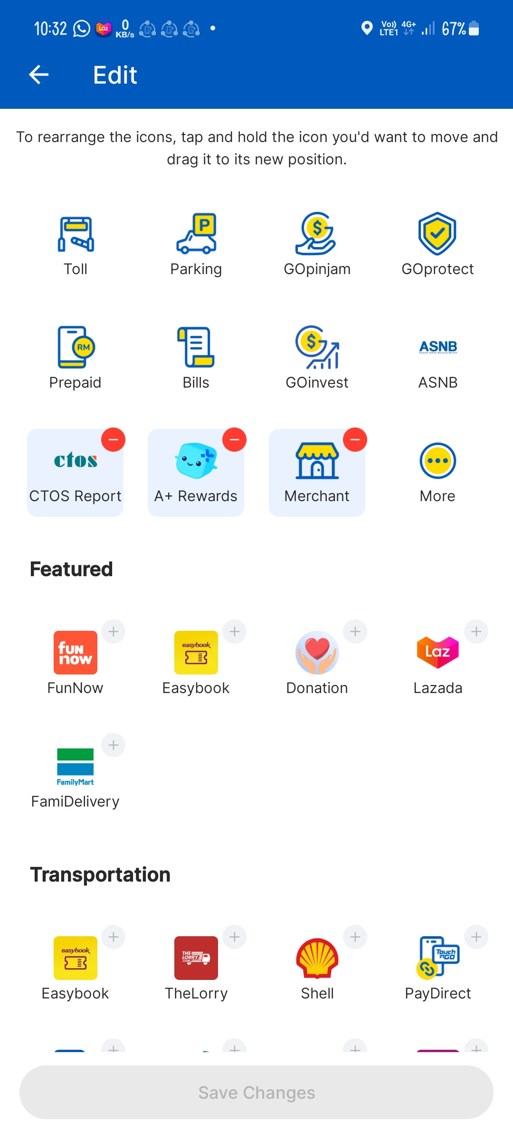Open the GOpinjam icon
This screenshot has width=513, height=1140.
(x=316, y=233)
